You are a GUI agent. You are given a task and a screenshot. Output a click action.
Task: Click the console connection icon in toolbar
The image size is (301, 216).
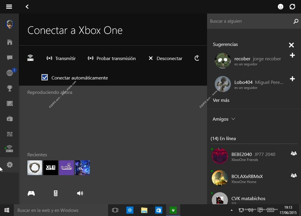pyautogui.click(x=30, y=58)
